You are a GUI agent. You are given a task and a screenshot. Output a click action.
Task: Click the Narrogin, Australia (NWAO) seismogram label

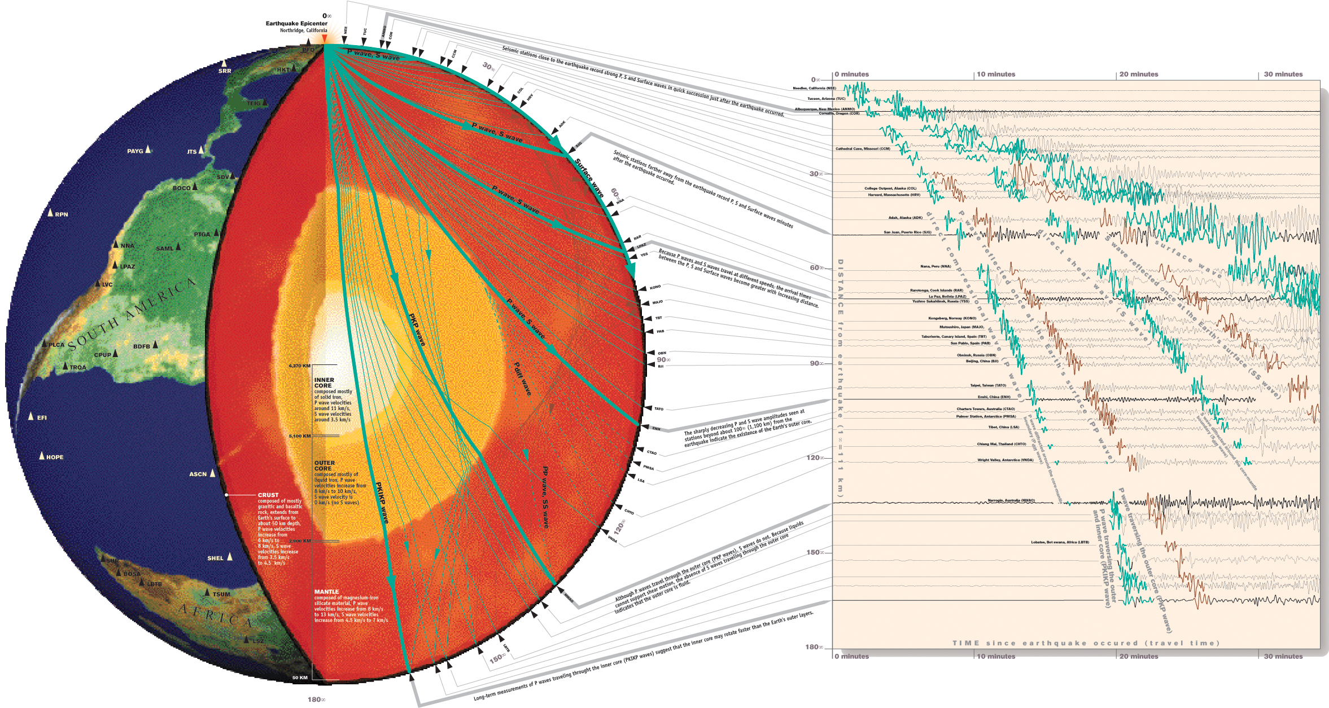1011,500
